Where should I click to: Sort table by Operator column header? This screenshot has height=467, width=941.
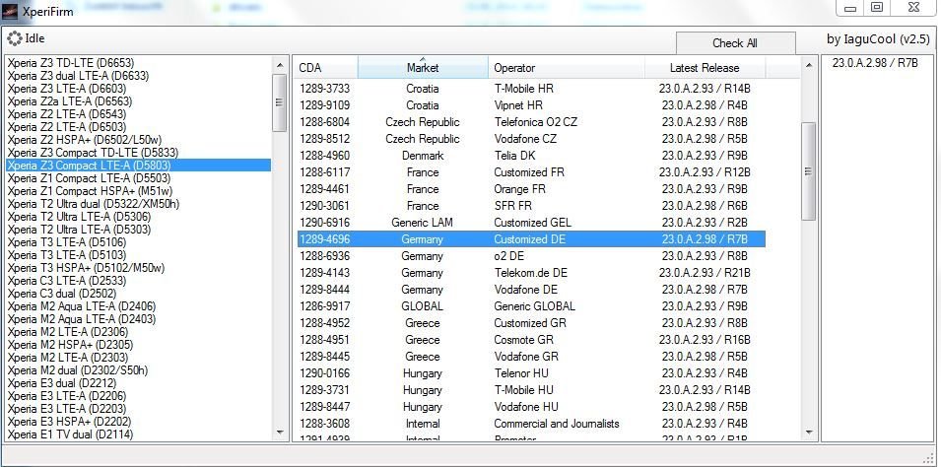[567, 68]
